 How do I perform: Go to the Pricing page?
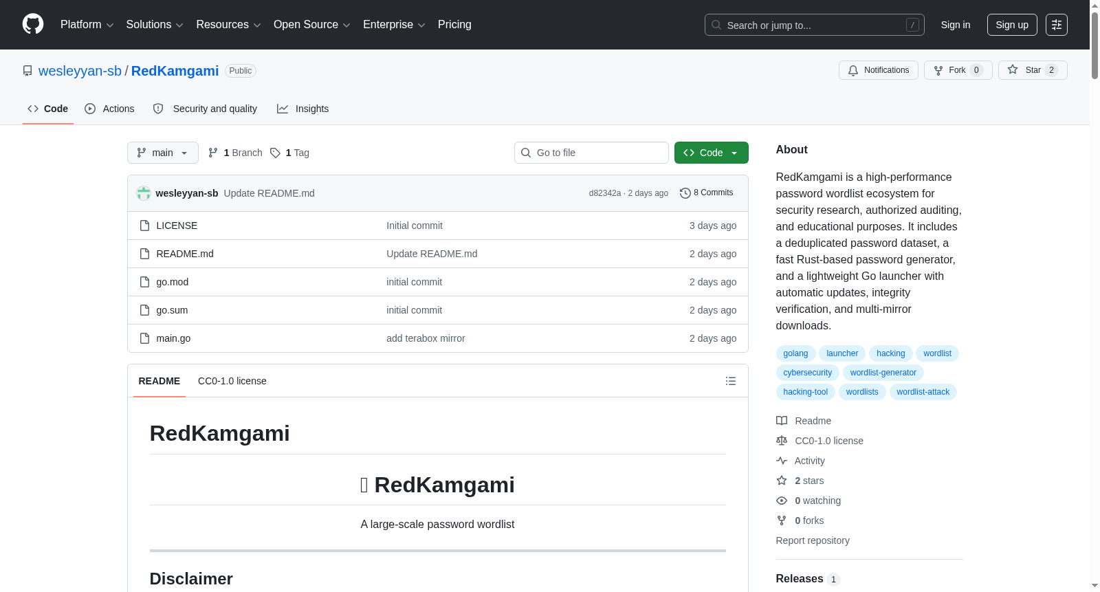pyautogui.click(x=454, y=25)
